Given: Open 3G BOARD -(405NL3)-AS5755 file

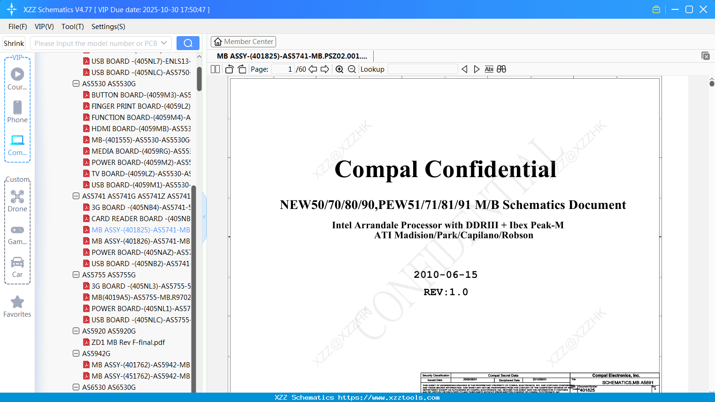Looking at the screenshot, I should (x=137, y=286).
